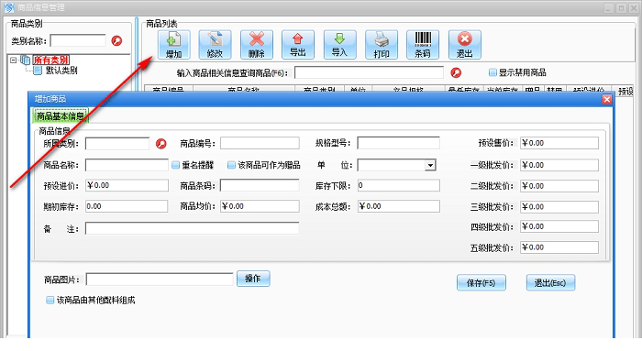Click the 退出 (Exit) toolbar icon
642x351 pixels.
(x=465, y=45)
